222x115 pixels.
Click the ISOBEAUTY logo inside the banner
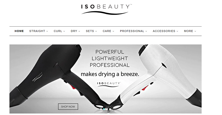tap(109, 84)
